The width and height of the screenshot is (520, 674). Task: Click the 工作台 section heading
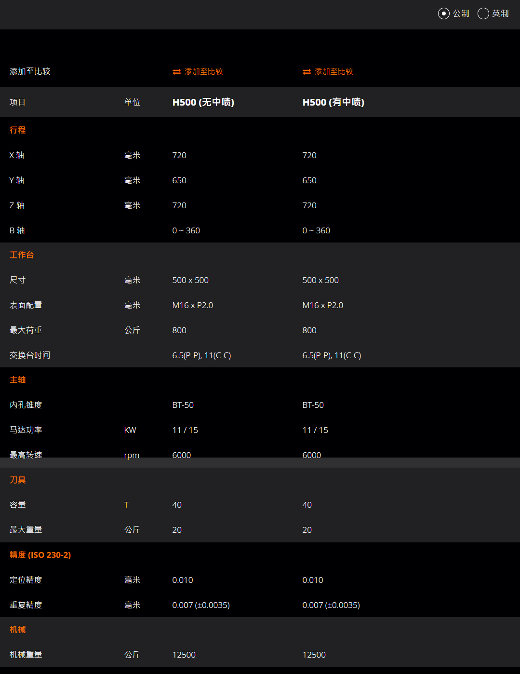[22, 255]
